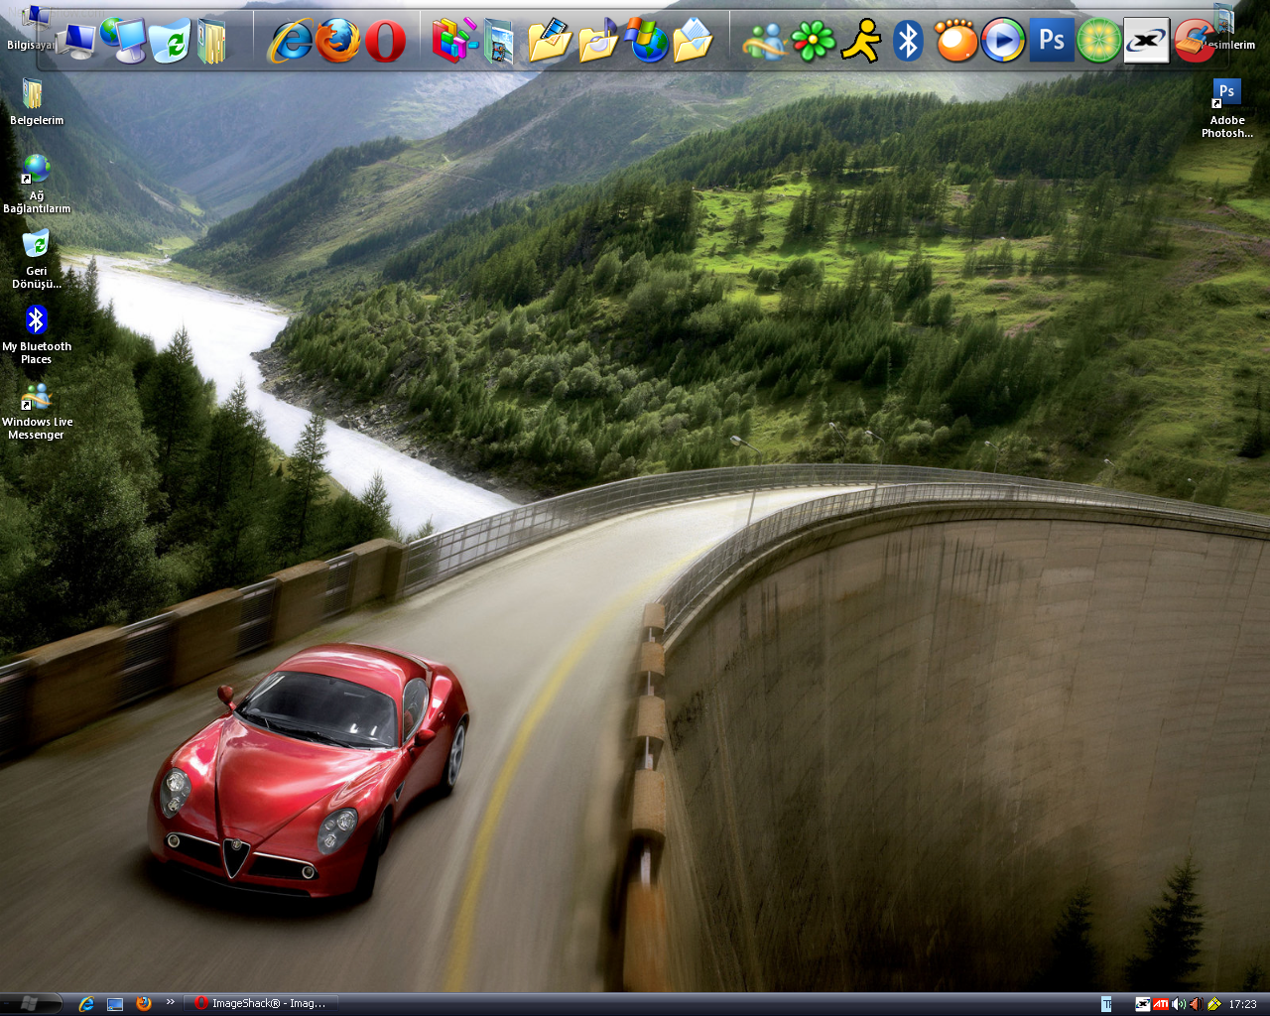Open Bluetooth icon in the dock
Image resolution: width=1270 pixels, height=1016 pixels.
pyautogui.click(x=908, y=42)
